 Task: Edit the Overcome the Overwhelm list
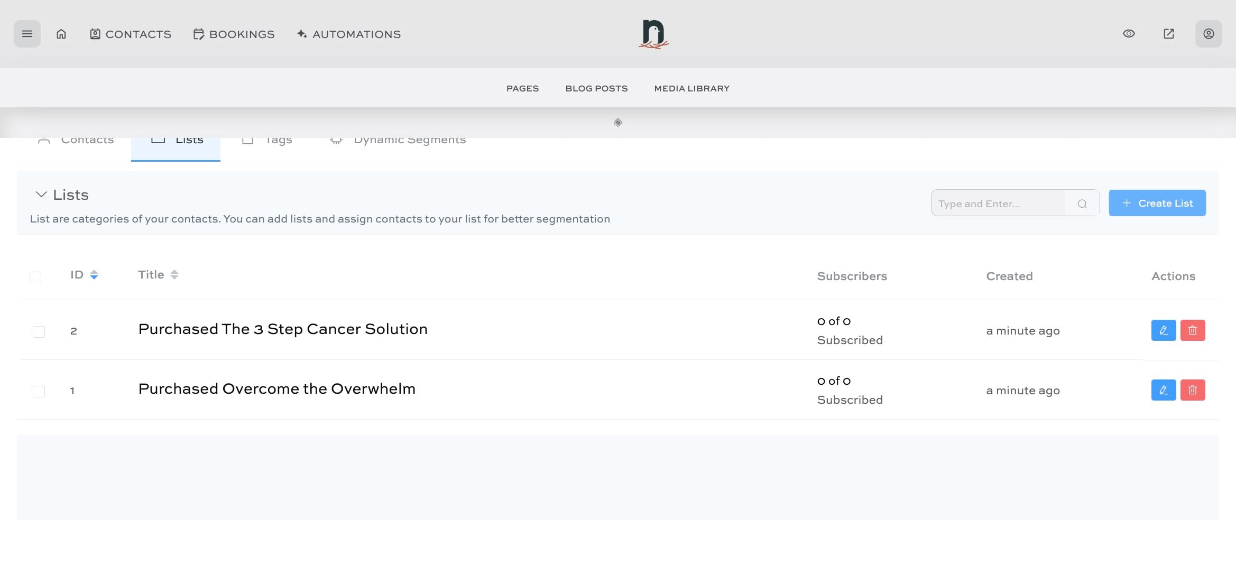(x=1163, y=390)
